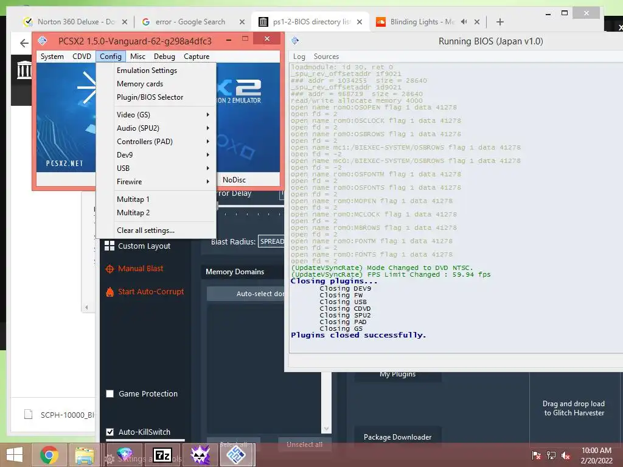Viewport: 623px width, 467px height.
Task: Open PCSX2 taskbar icon
Action: tap(237, 455)
